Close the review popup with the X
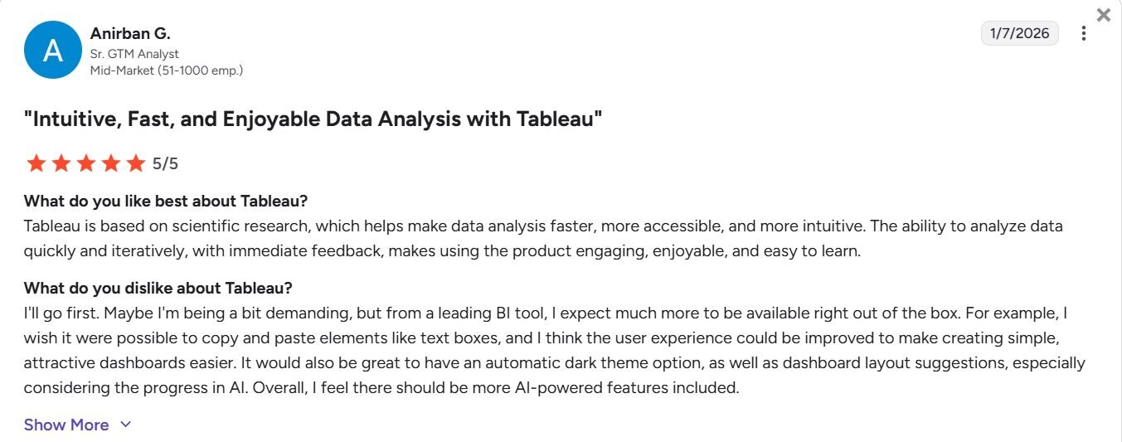 click(1103, 14)
